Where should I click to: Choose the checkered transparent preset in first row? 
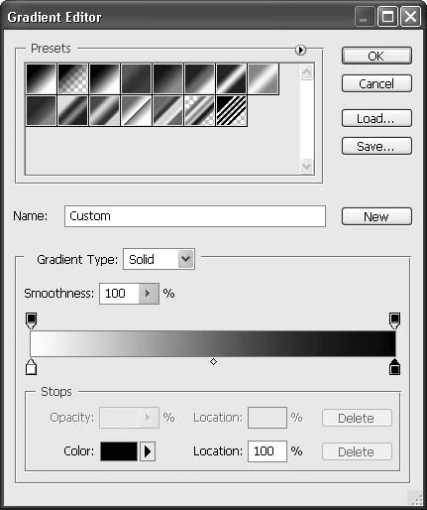[72, 78]
